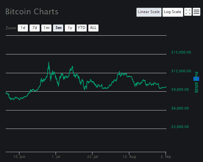The image size is (203, 162).
Task: Click the 2. Sep date label
Action: 166,157
